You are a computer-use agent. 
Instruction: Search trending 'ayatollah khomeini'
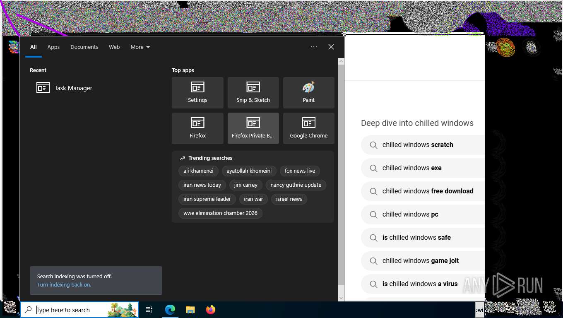click(x=249, y=171)
